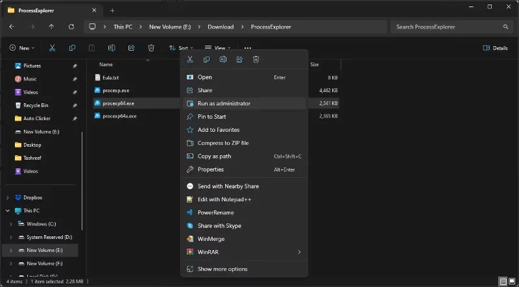Choose PowerRename
Image resolution: width=519 pixels, height=287 pixels.
245,213
